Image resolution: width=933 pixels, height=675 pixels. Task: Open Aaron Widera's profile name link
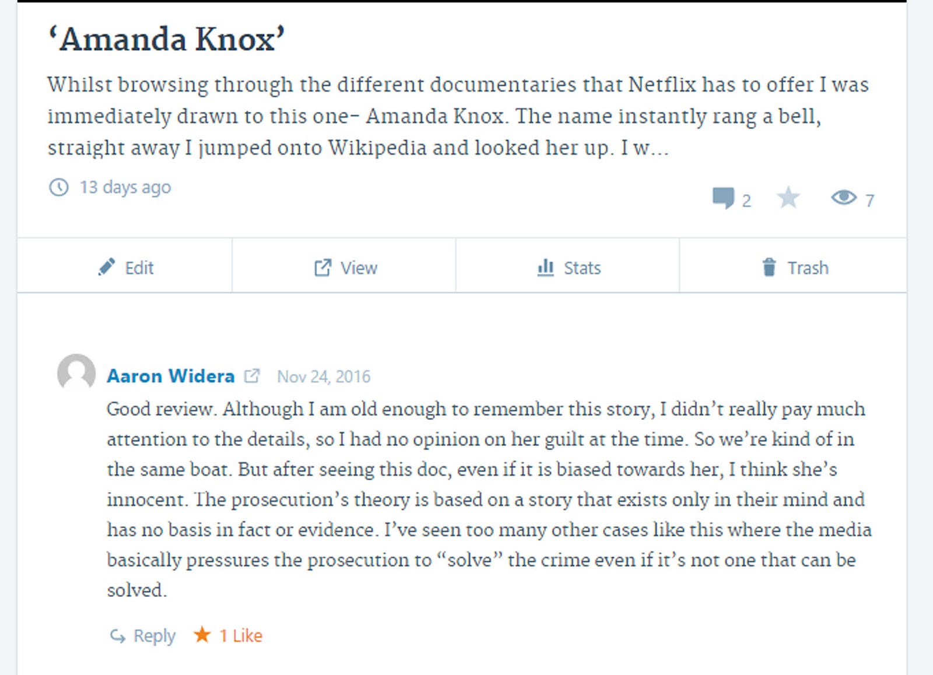click(170, 376)
